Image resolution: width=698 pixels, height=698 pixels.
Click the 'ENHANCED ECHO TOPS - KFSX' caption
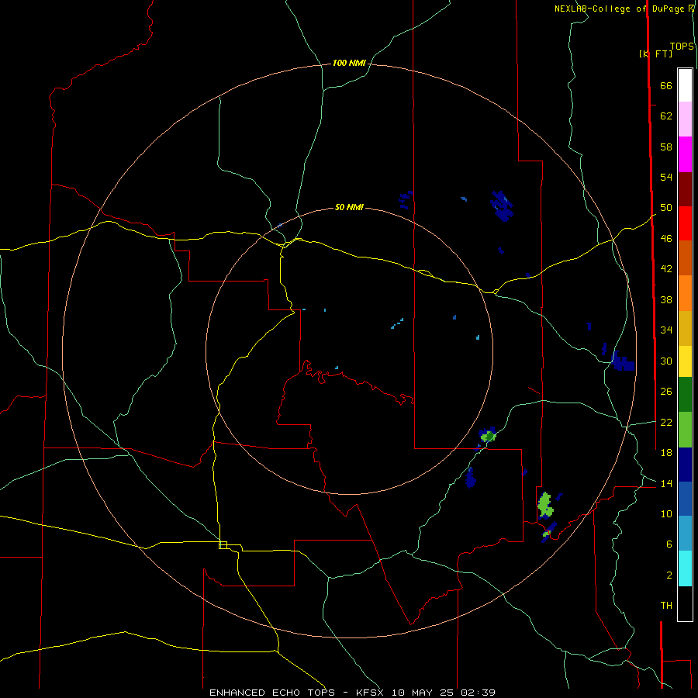296,693
